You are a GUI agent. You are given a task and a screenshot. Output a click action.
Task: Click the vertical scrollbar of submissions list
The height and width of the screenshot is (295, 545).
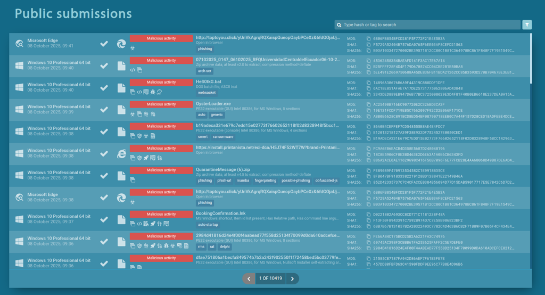(x=530, y=59)
